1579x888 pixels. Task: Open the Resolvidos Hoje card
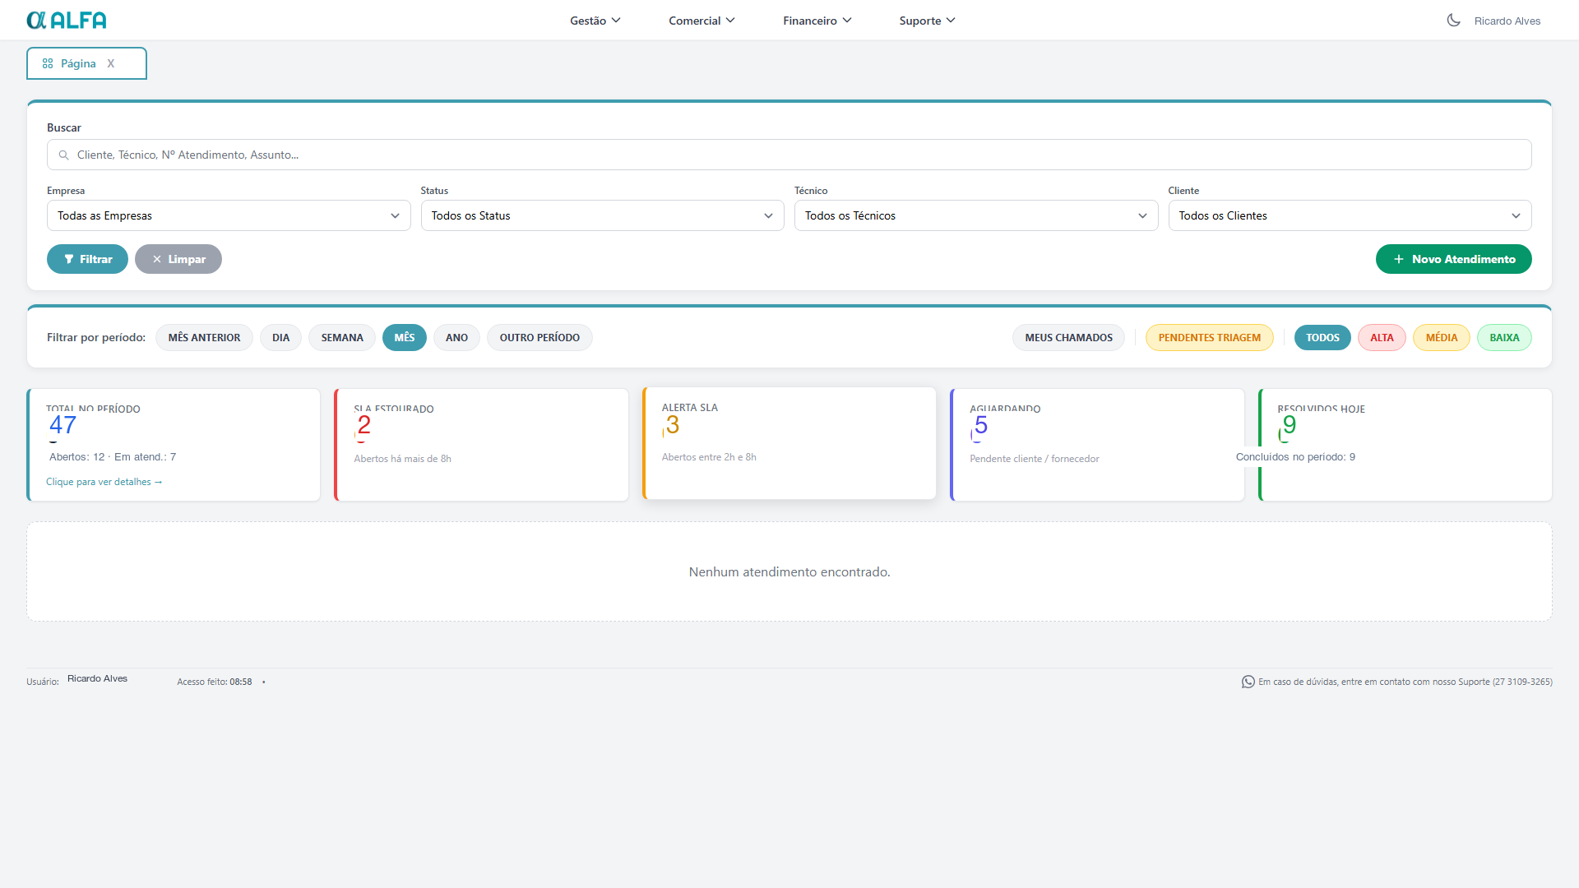pyautogui.click(x=1405, y=445)
